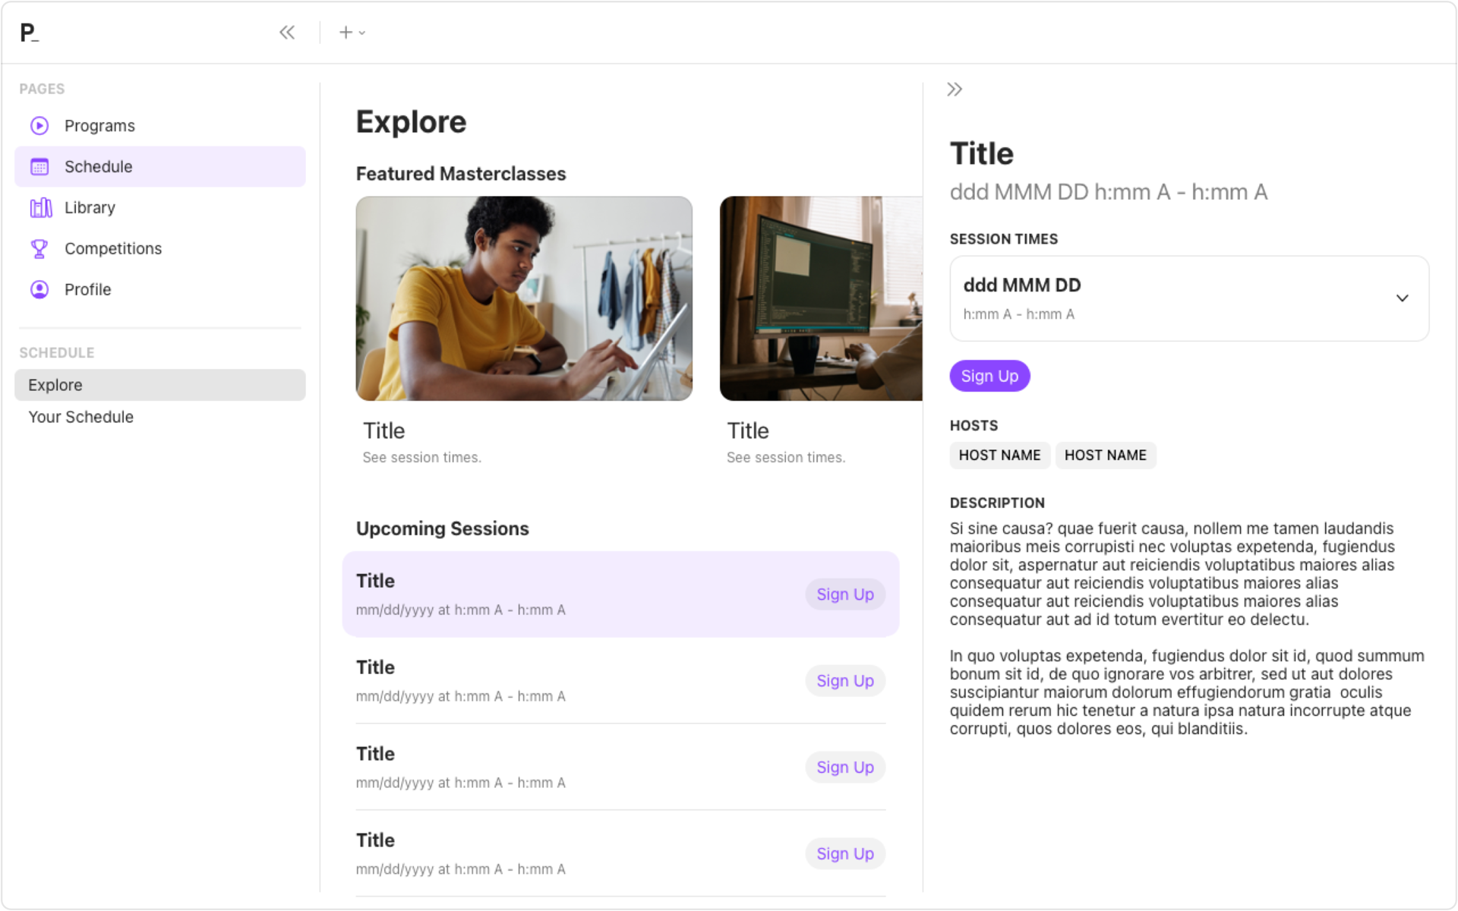Click the Library books icon
The width and height of the screenshot is (1458, 911).
coord(40,208)
